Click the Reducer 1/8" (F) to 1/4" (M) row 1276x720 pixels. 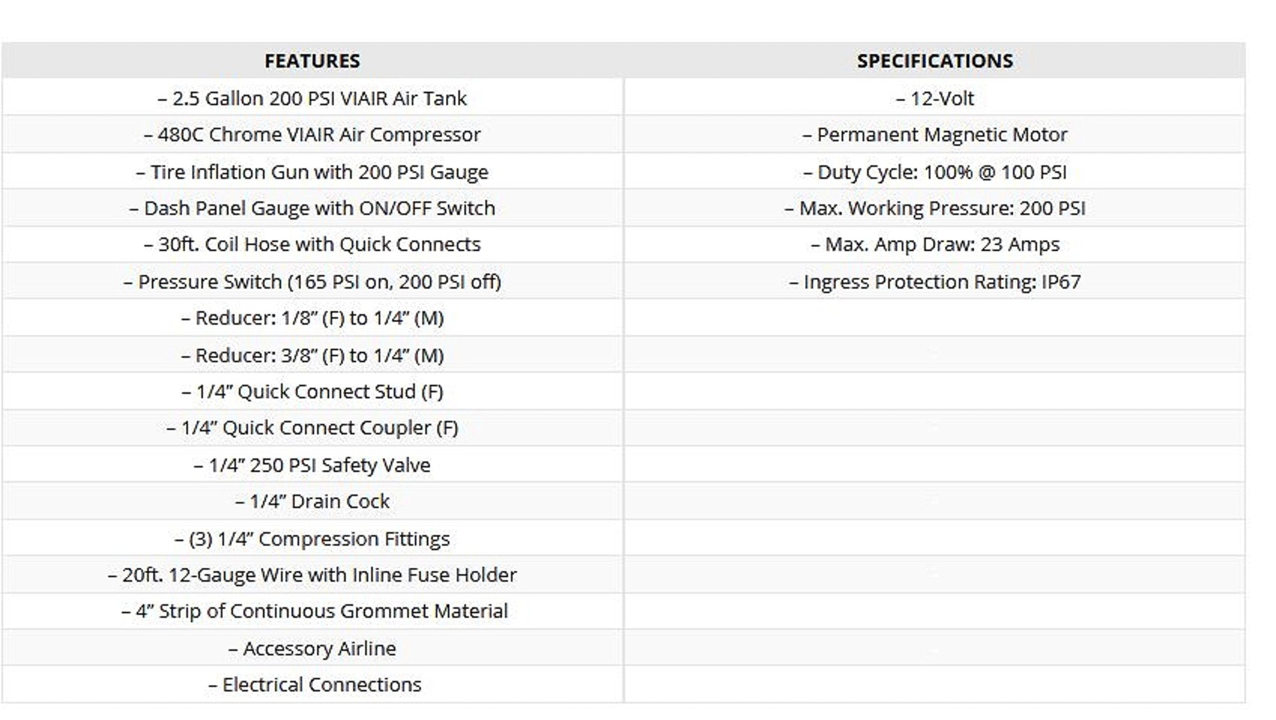pyautogui.click(x=312, y=318)
